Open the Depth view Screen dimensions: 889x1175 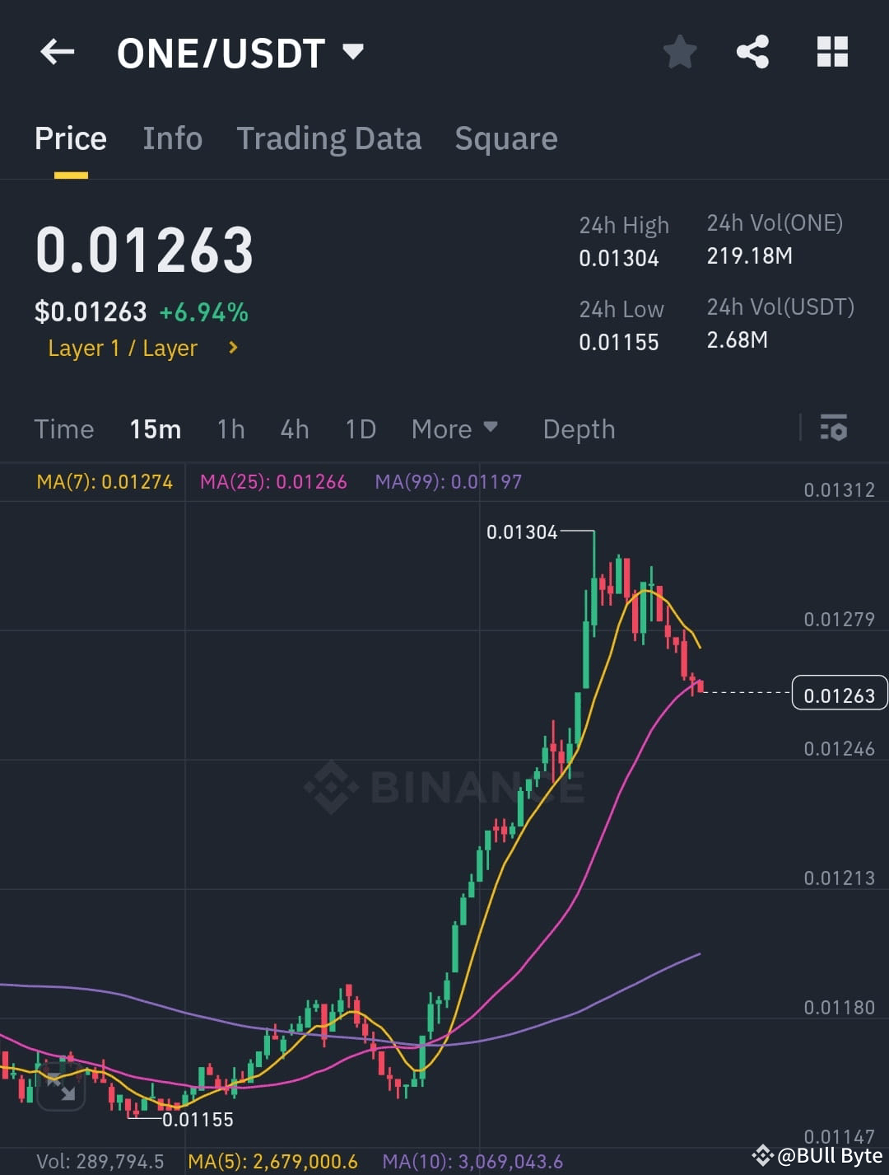click(x=579, y=428)
